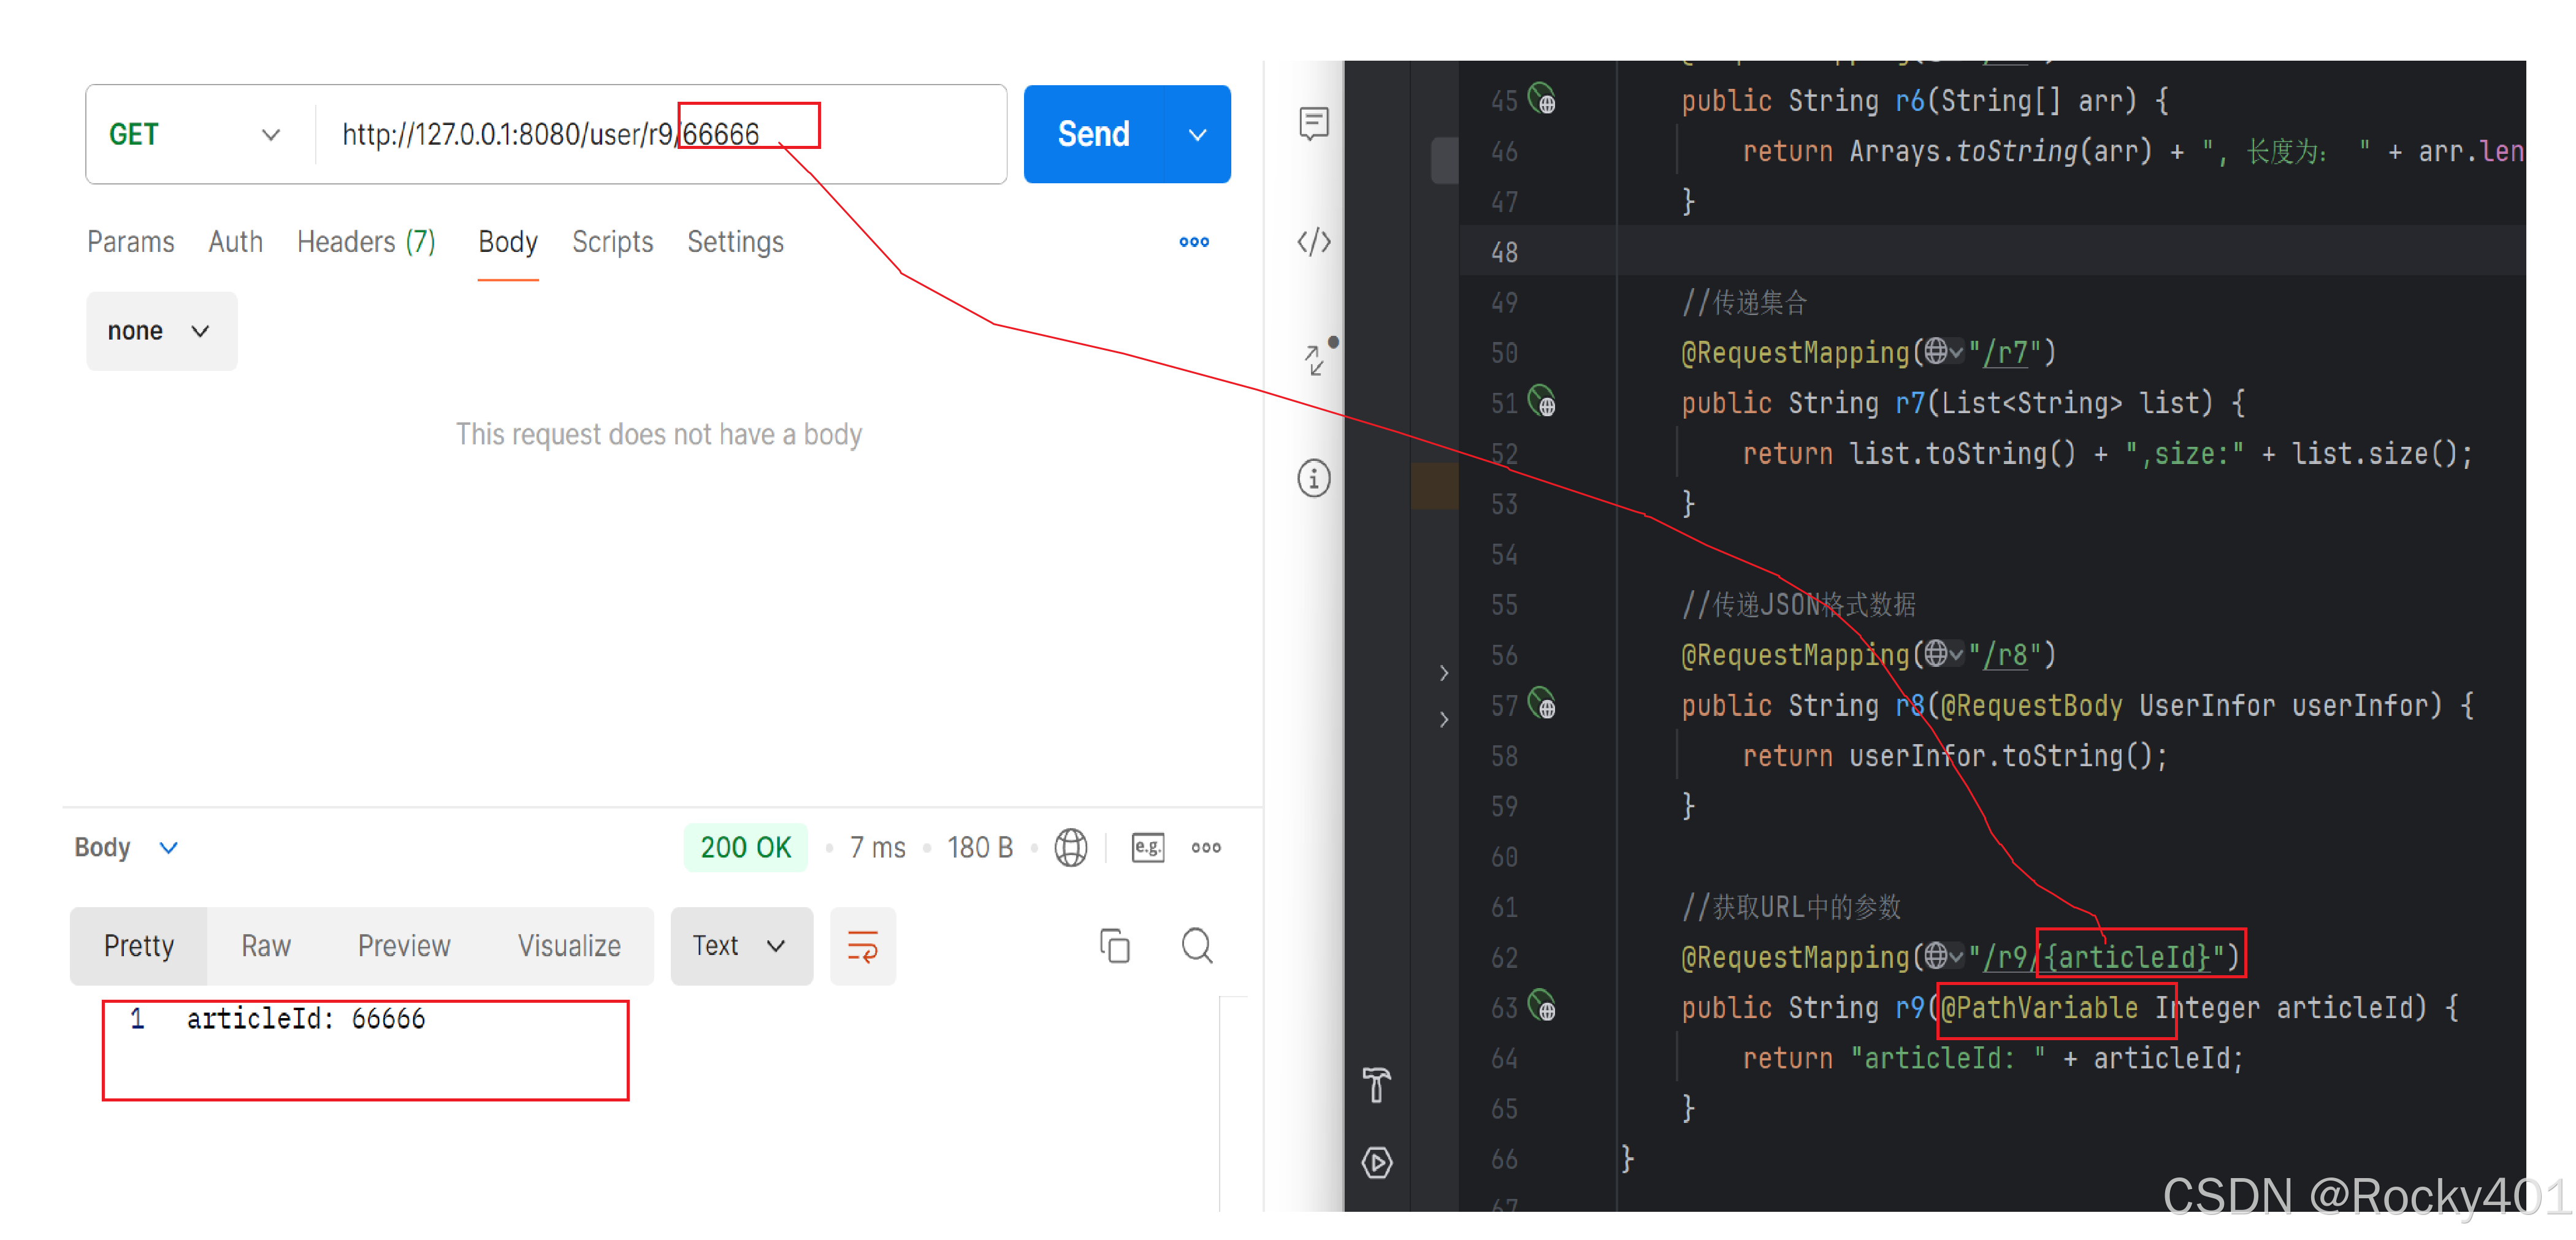Expand the Send button arrow dropdown
The width and height of the screenshot is (2576, 1240).
1197,134
